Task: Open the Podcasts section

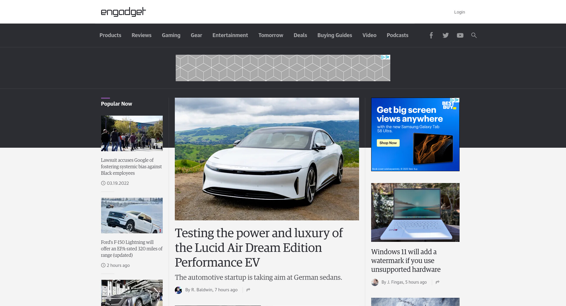Action: pos(397,35)
